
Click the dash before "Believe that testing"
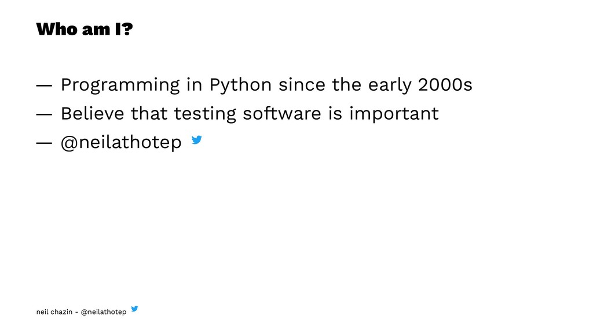tap(43, 114)
